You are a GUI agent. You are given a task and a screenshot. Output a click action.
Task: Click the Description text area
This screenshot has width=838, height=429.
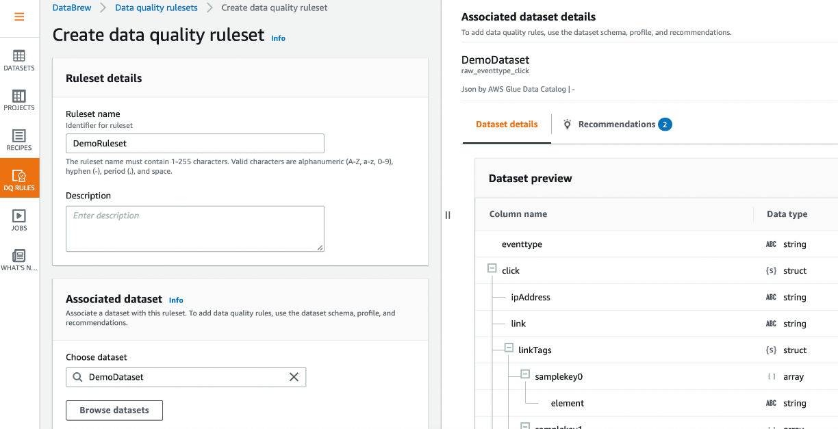(x=194, y=229)
